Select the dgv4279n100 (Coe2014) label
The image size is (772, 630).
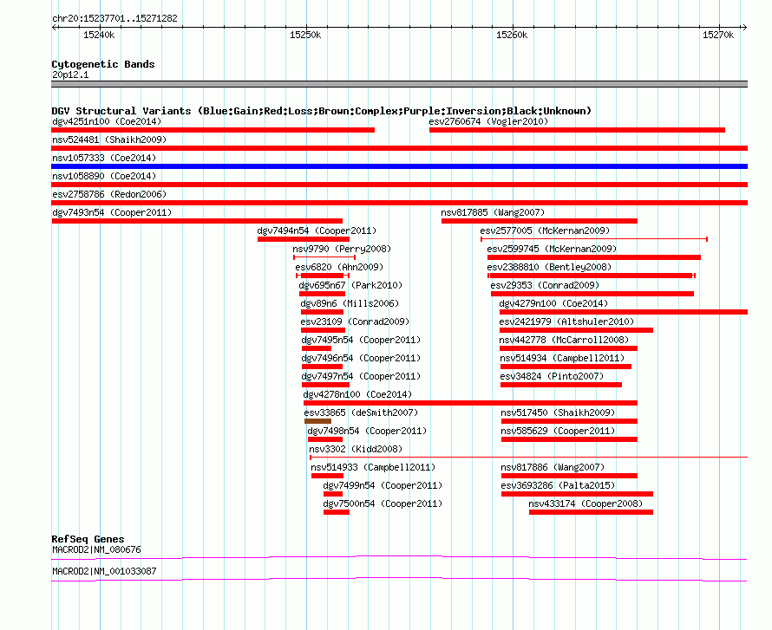coord(554,303)
